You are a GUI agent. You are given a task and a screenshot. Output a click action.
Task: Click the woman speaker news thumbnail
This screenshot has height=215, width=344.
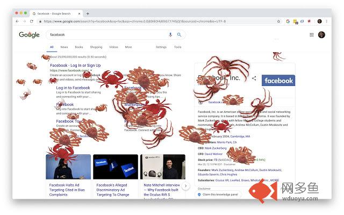(68, 167)
